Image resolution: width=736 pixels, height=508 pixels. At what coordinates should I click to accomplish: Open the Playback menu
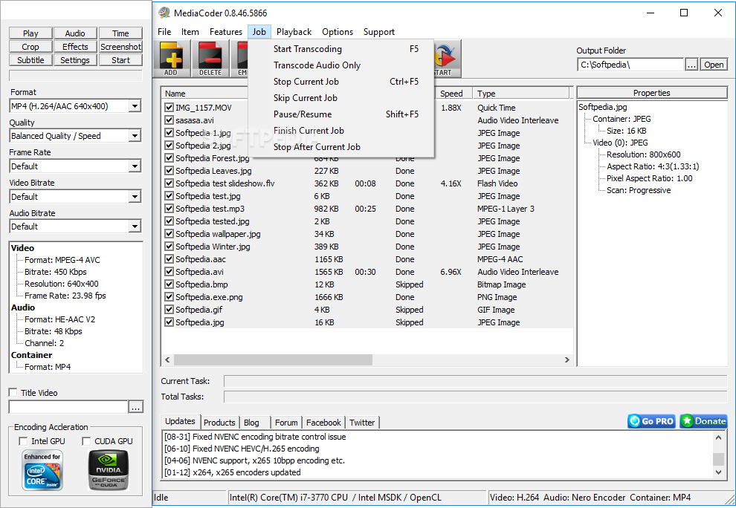[294, 32]
